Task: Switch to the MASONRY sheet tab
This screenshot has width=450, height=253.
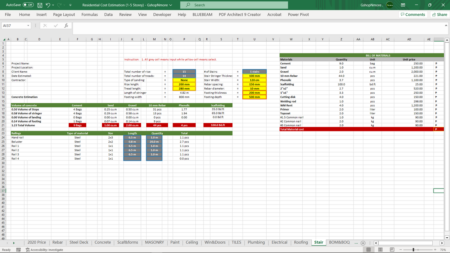Action: pyautogui.click(x=154, y=243)
